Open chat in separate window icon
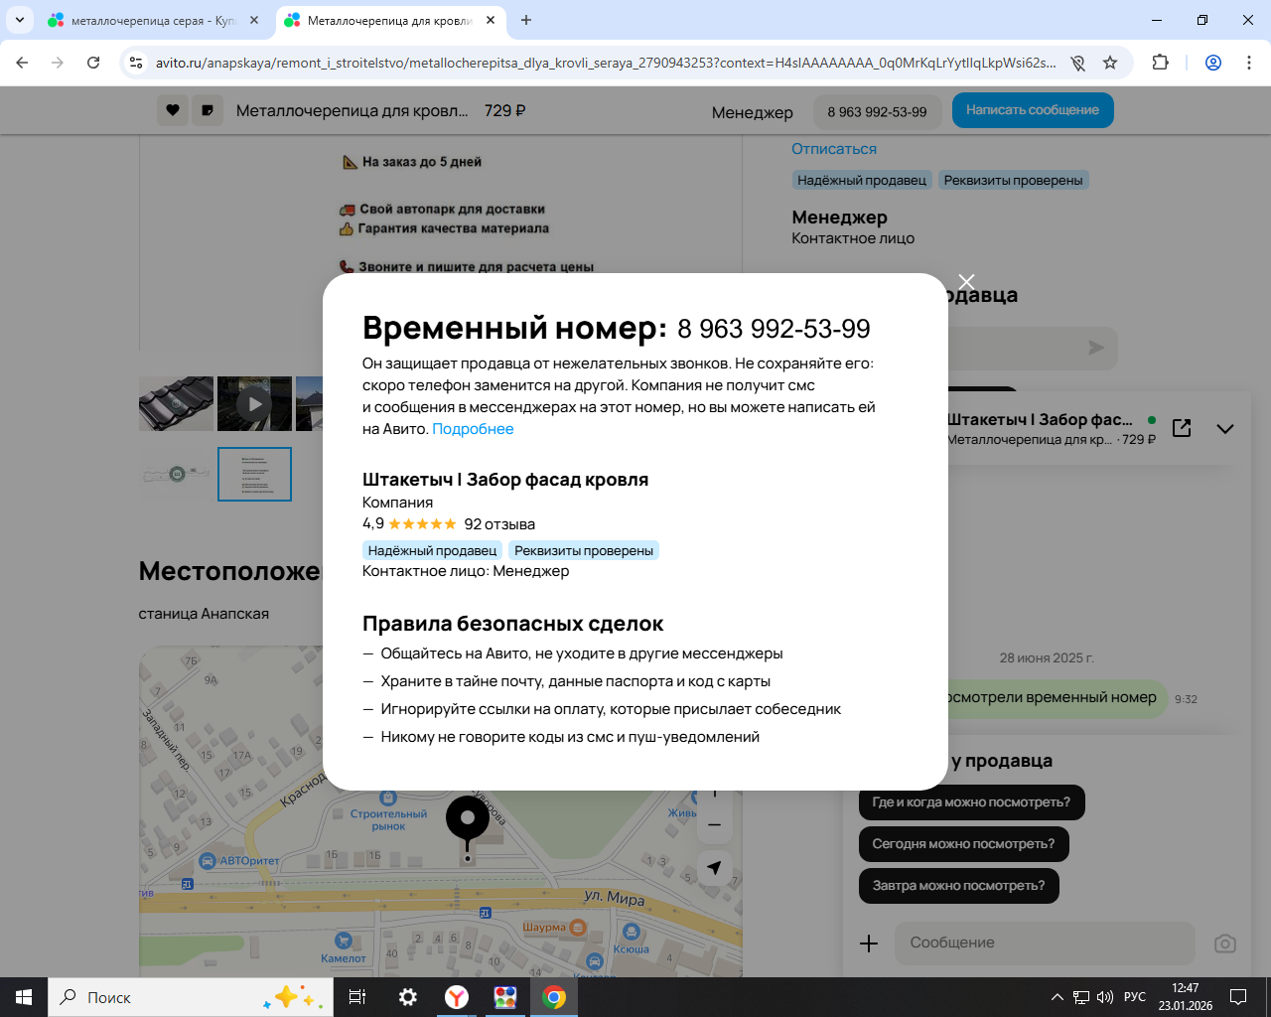 (1182, 428)
